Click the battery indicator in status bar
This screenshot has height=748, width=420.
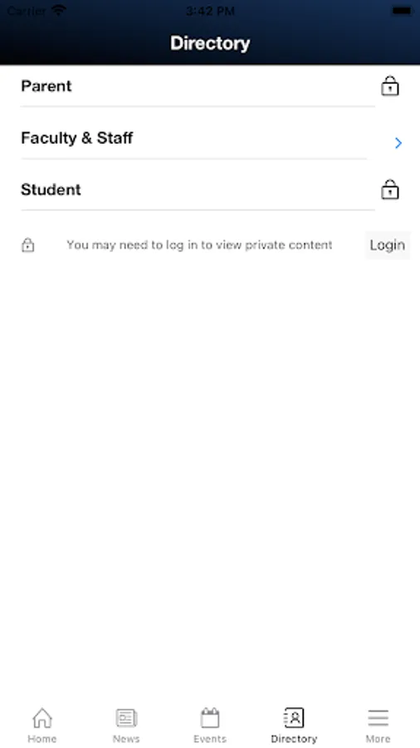[402, 11]
